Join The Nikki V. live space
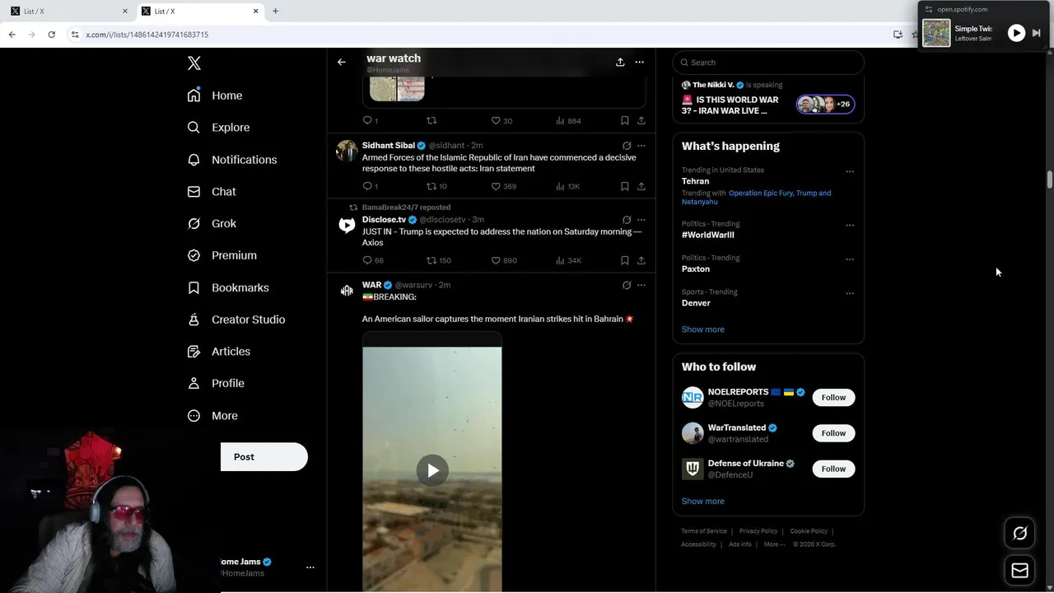The height and width of the screenshot is (593, 1054). pyautogui.click(x=768, y=98)
